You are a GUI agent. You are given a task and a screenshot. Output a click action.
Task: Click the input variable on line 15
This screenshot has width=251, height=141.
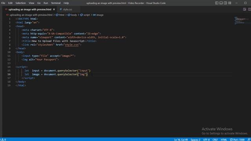[x=36, y=70]
